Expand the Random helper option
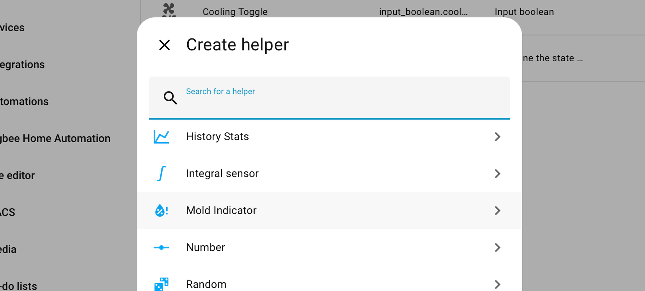The height and width of the screenshot is (291, 645). (497, 284)
